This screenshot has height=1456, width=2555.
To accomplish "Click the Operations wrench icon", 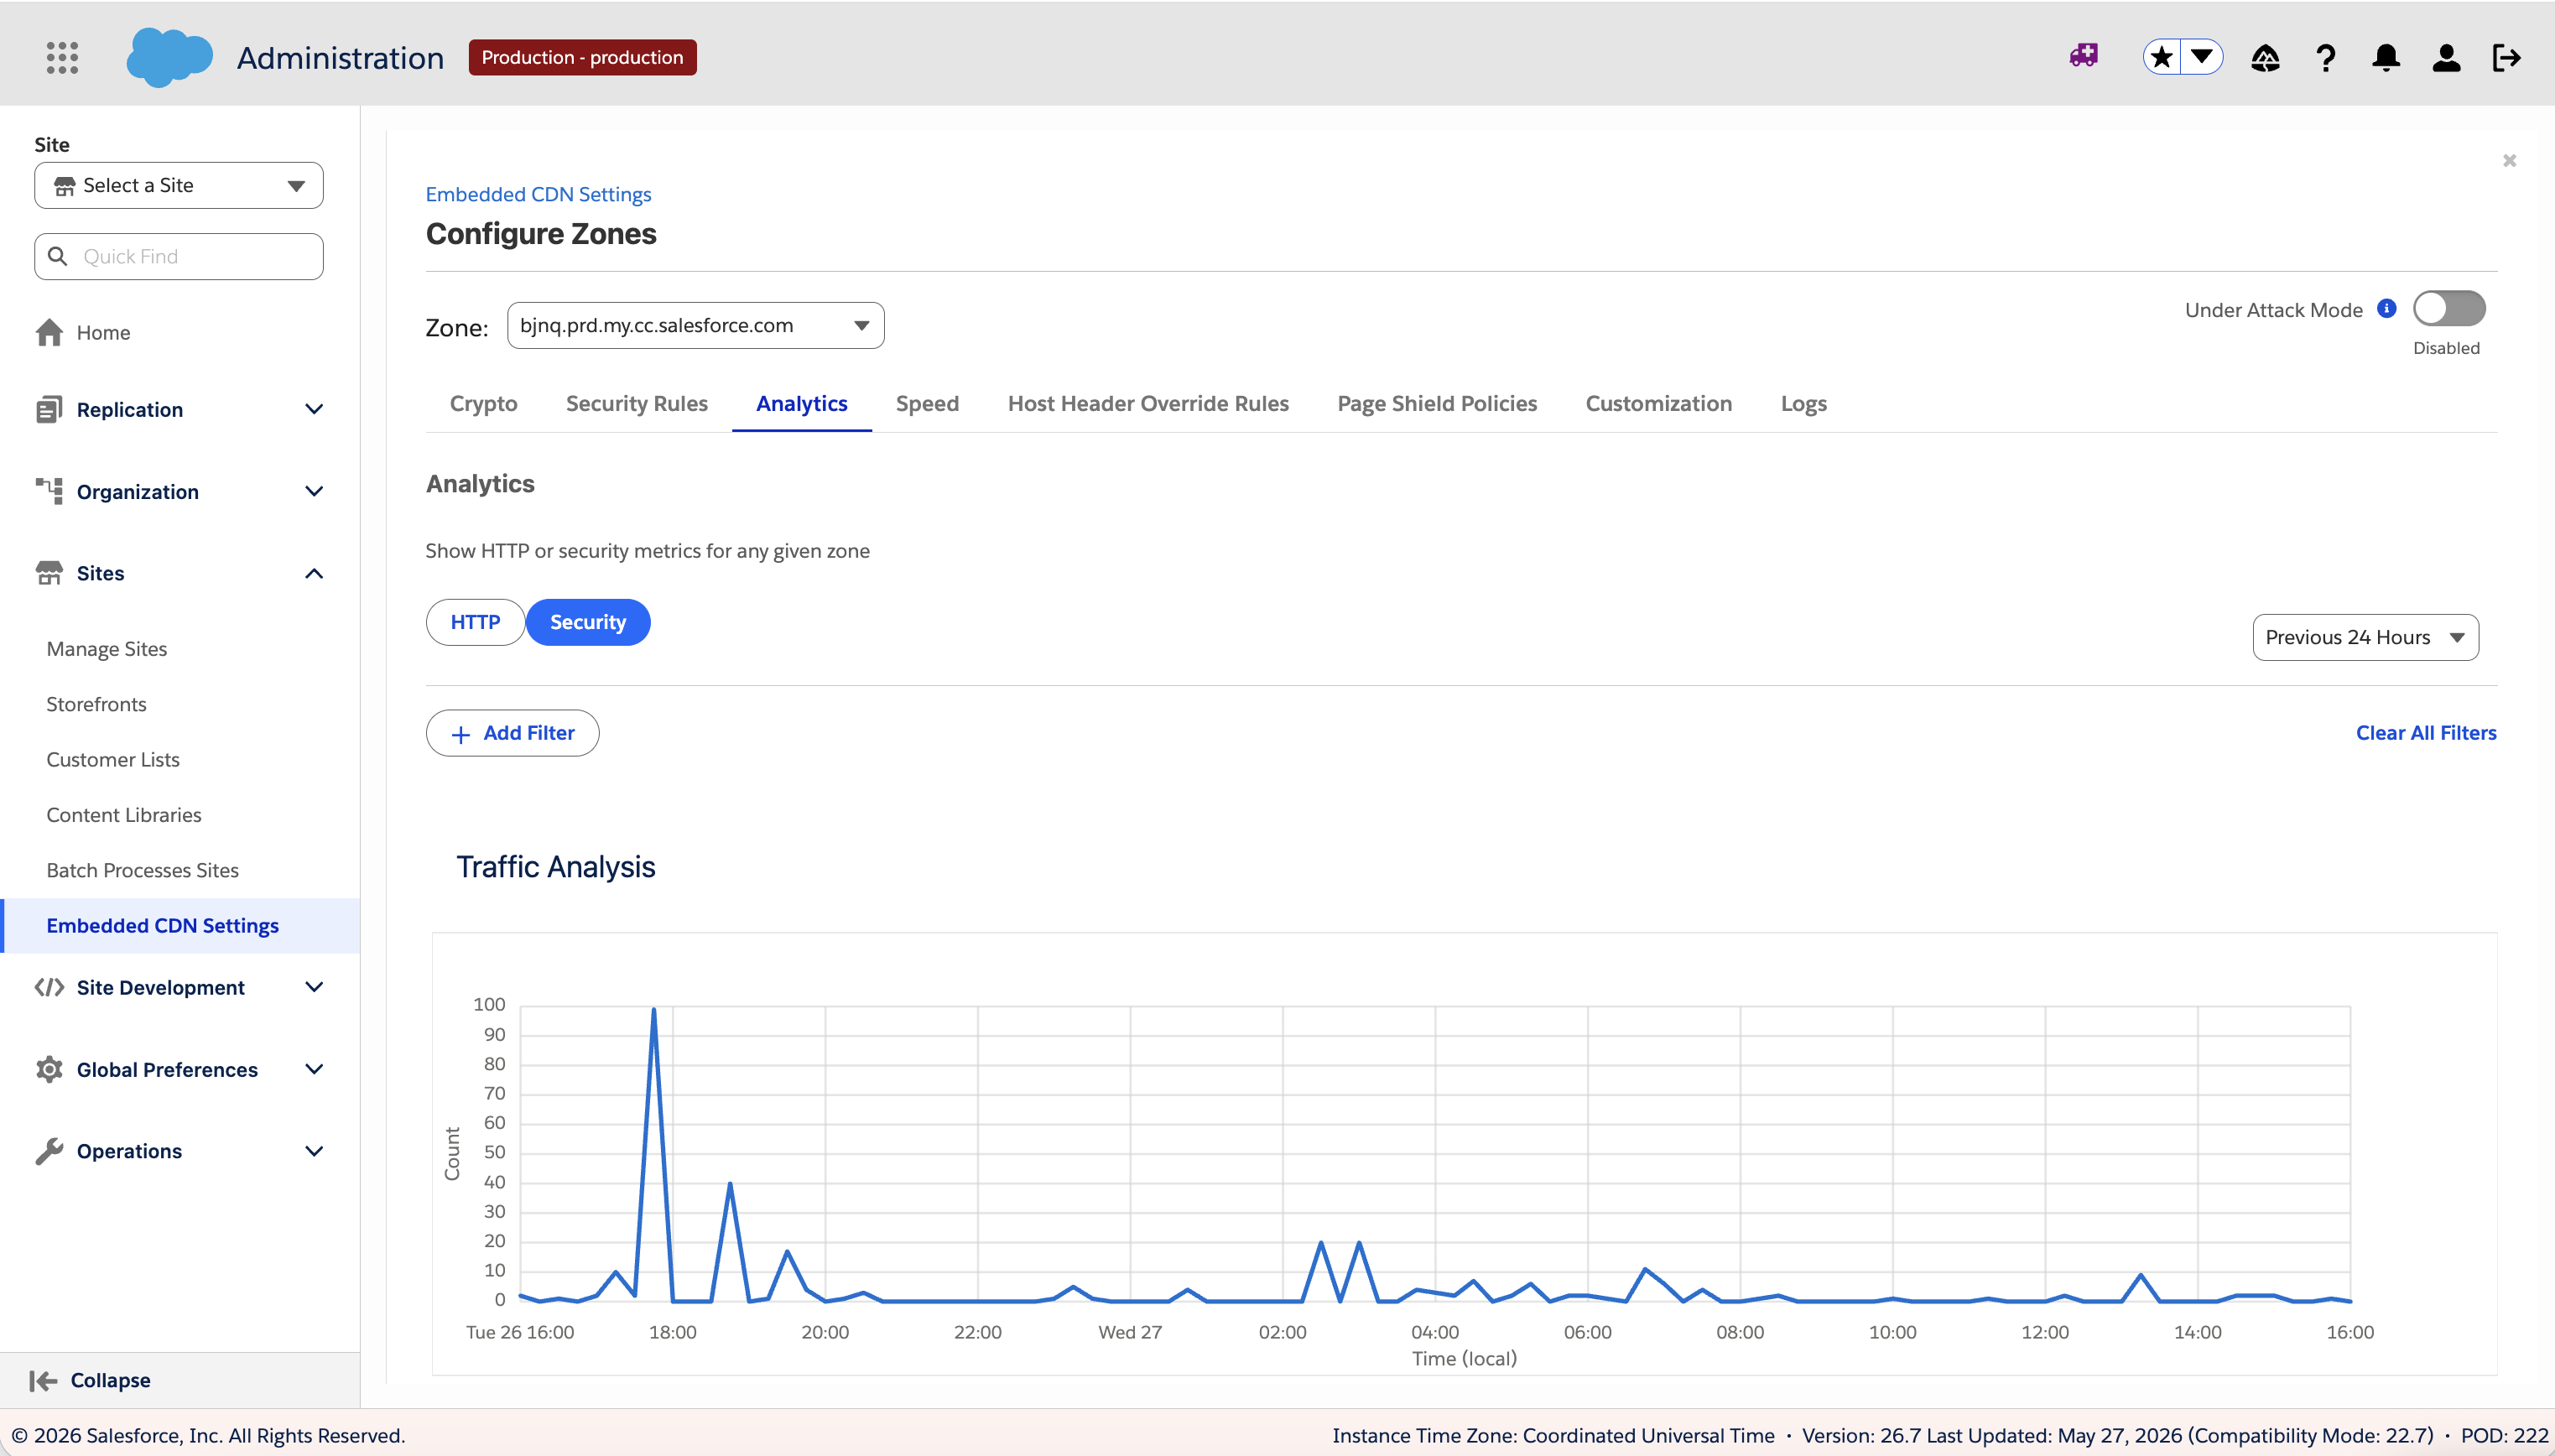I will coord(49,1151).
